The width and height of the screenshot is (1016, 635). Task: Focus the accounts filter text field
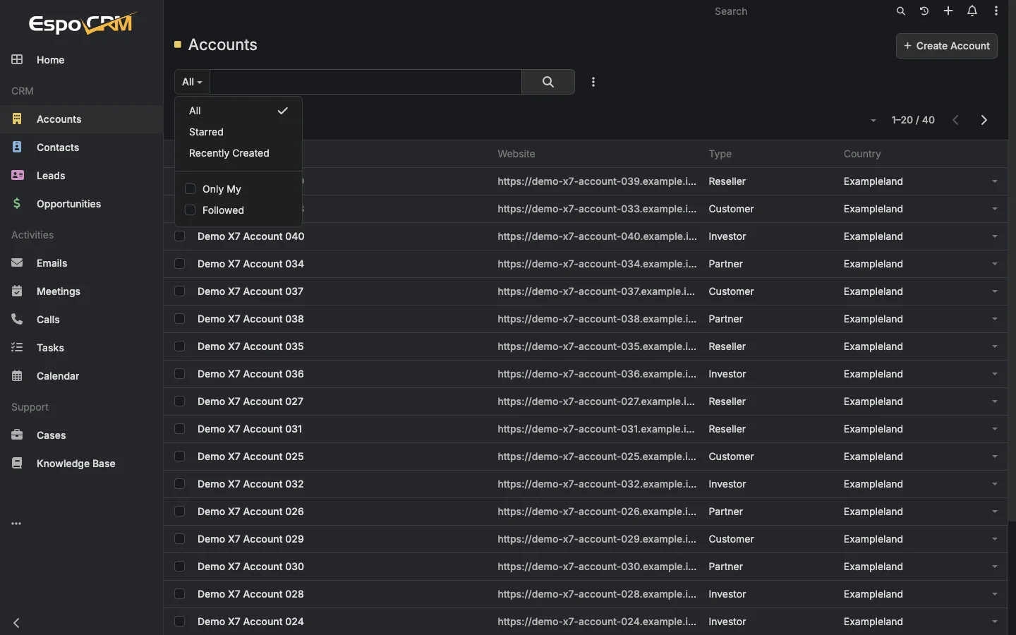pos(365,82)
